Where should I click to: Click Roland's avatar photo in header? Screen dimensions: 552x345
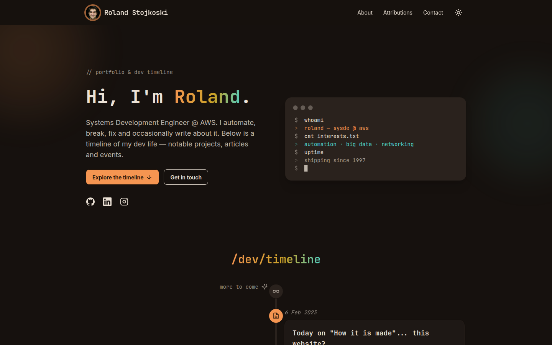(x=93, y=13)
